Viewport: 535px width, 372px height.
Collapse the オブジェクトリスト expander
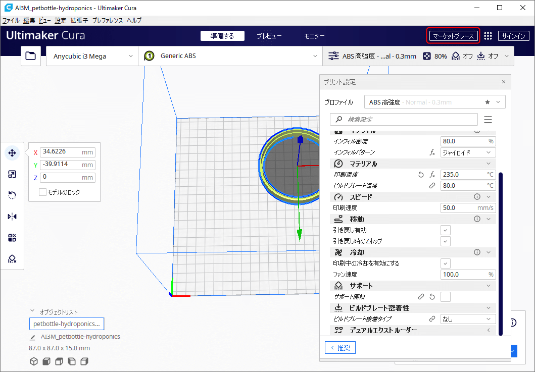click(32, 311)
